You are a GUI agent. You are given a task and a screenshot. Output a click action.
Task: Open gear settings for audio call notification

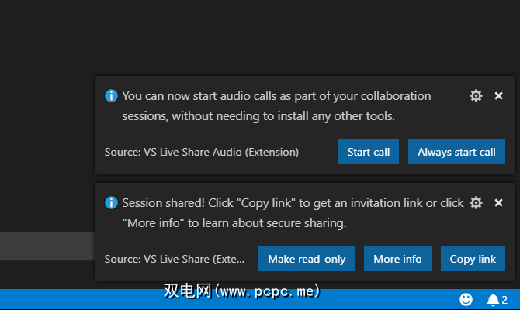pyautogui.click(x=476, y=96)
